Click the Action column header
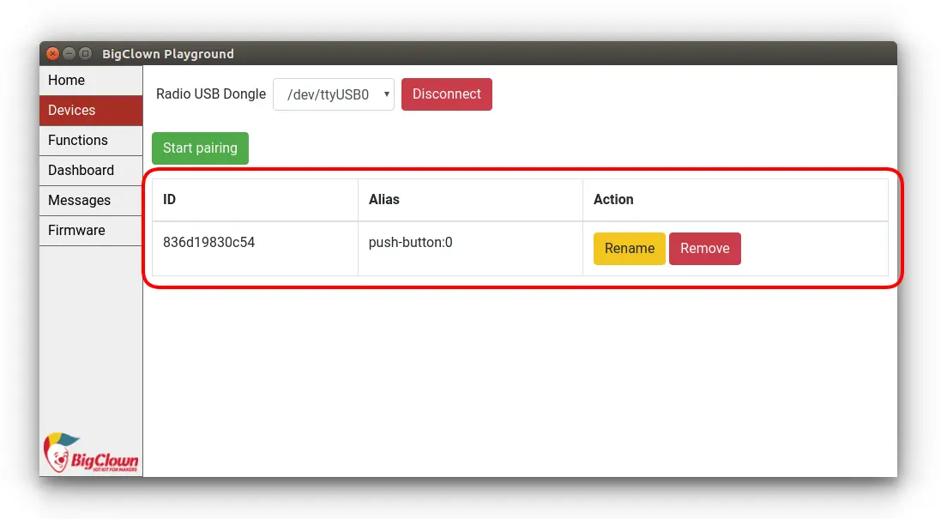The image size is (941, 519). pyautogui.click(x=736, y=200)
